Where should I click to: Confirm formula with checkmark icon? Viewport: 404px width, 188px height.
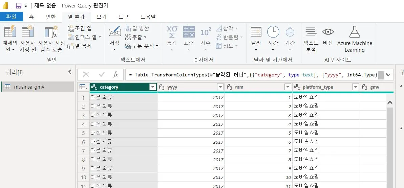tap(102, 75)
